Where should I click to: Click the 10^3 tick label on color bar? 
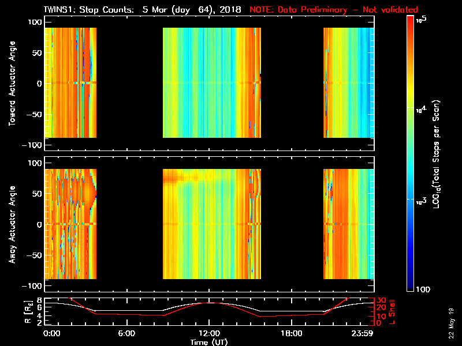point(422,200)
